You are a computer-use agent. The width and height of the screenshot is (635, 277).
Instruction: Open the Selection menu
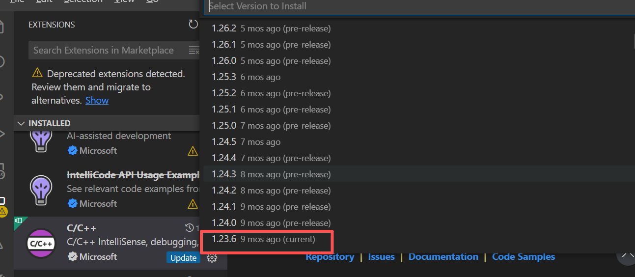pos(83,1)
